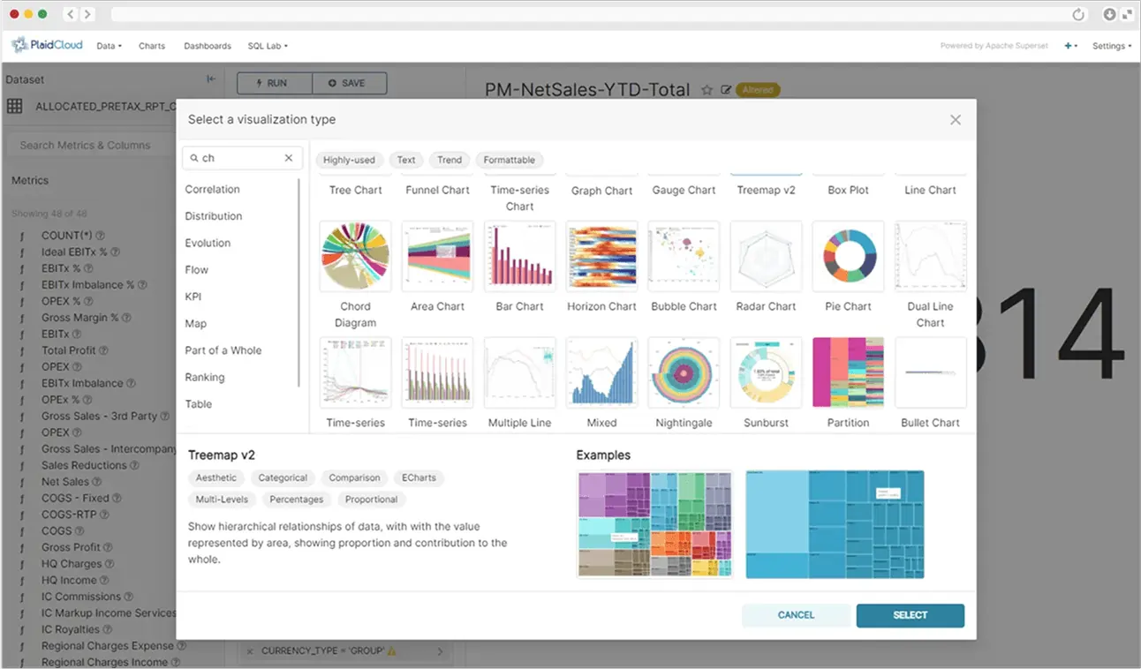
Task: Pick the Sunburst chart thumbnail
Action: coord(766,372)
